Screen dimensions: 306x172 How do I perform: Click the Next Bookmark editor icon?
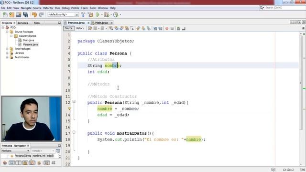point(143,29)
